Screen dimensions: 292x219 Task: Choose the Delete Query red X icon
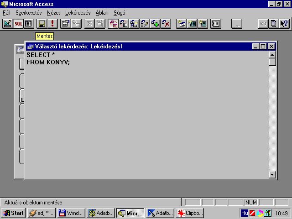tap(166, 24)
